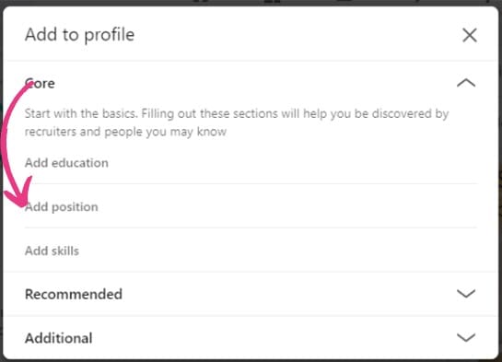This screenshot has width=502, height=362.
Task: Click the Core section heading text
Action: (40, 83)
